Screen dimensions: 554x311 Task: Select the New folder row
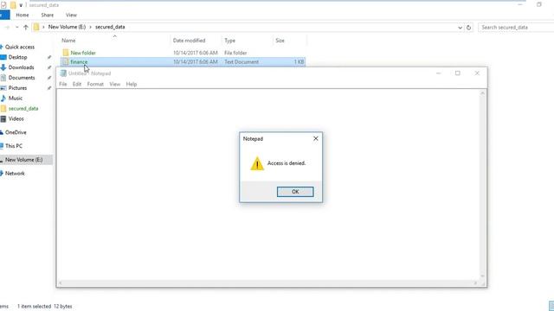click(183, 53)
